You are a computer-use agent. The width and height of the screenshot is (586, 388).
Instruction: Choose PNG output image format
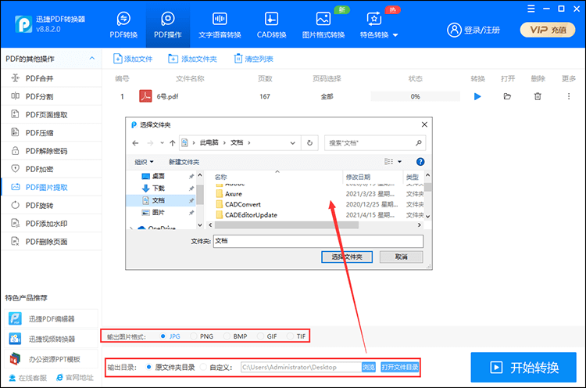pyautogui.click(x=202, y=336)
